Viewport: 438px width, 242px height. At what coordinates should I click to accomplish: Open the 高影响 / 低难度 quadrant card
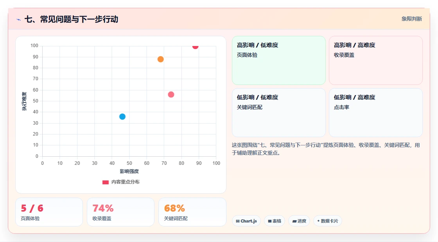279,60
